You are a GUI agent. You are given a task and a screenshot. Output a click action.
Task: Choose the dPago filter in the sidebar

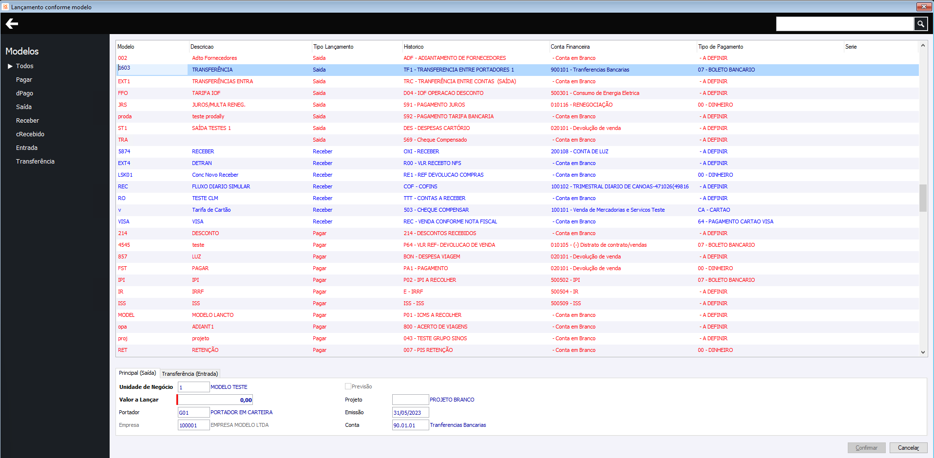[24, 93]
